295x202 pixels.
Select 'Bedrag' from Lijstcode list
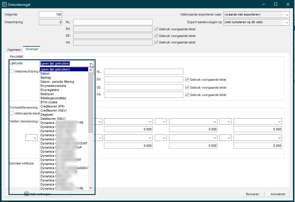pos(64,78)
